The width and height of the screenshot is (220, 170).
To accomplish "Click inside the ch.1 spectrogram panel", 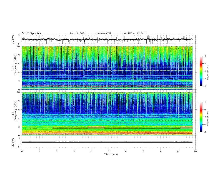I will tap(107, 68).
